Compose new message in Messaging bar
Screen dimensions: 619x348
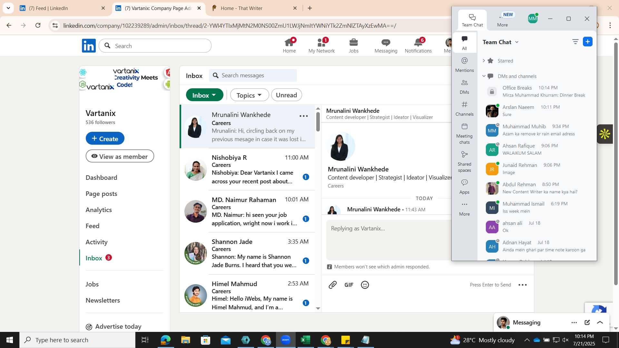click(587, 323)
